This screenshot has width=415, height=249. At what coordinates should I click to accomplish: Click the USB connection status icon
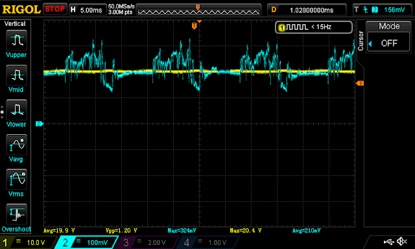click(389, 242)
